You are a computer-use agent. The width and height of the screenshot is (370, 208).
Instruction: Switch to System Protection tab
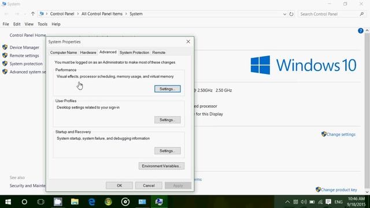[134, 53]
